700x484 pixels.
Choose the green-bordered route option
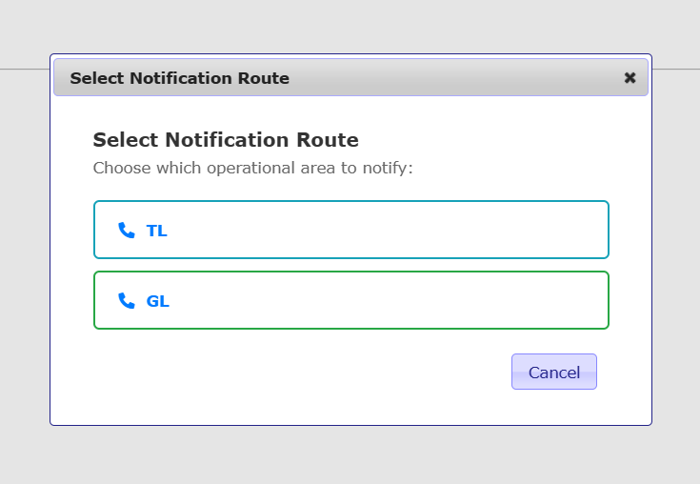click(x=350, y=300)
